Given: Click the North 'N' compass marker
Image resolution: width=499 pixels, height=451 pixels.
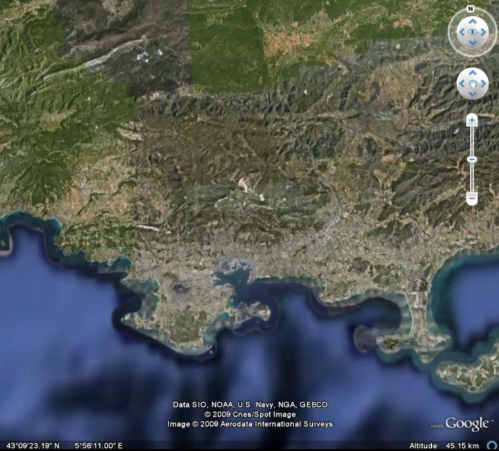Looking at the screenshot, I should pyautogui.click(x=471, y=9).
